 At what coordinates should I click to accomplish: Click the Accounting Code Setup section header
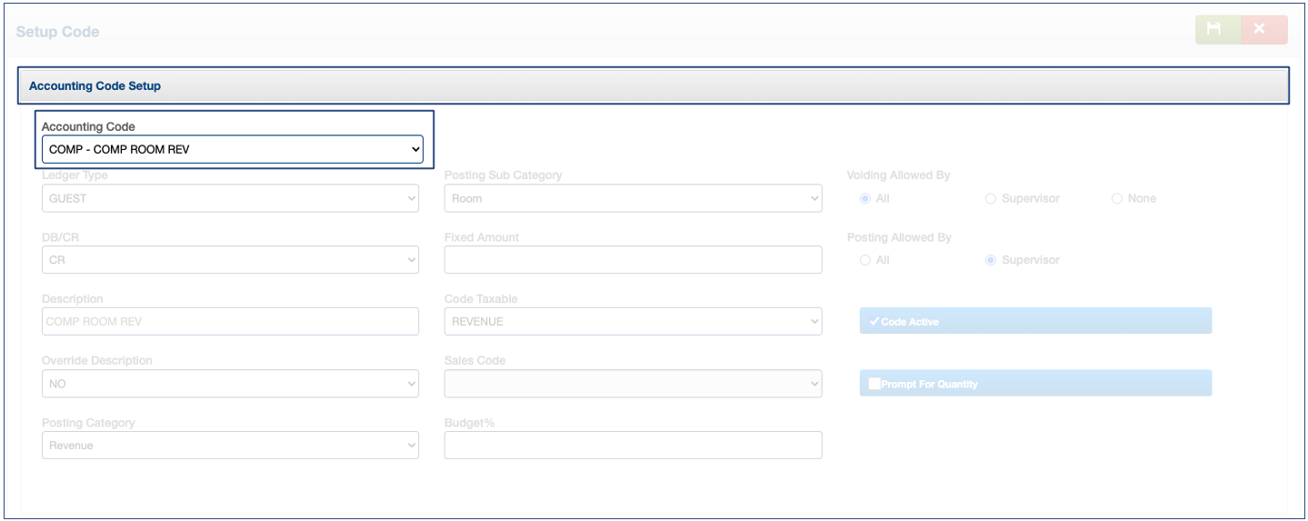pos(653,86)
